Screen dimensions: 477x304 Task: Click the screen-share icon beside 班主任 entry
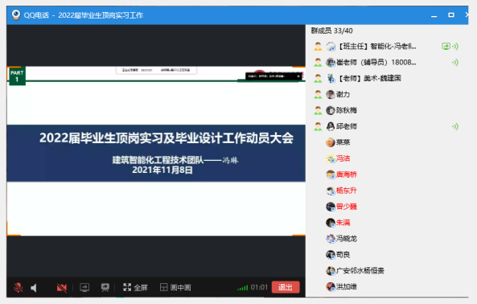pos(446,46)
